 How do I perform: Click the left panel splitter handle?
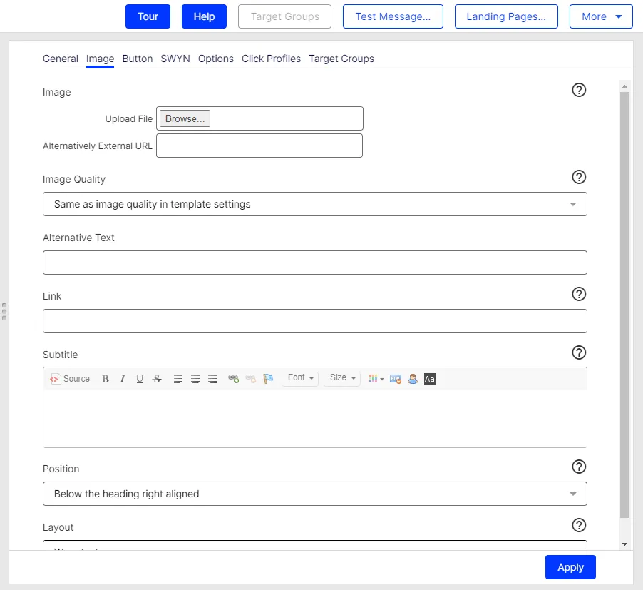4,312
